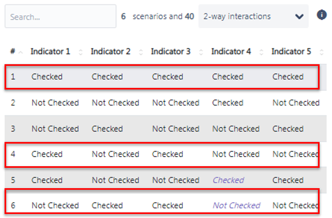Image resolution: width=332 pixels, height=218 pixels.
Task: Select scenario row 4
Action: (x=162, y=155)
